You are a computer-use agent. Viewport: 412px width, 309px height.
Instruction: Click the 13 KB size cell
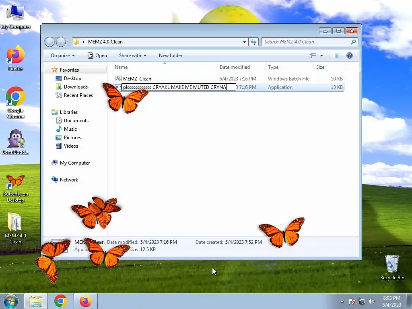pyautogui.click(x=337, y=87)
